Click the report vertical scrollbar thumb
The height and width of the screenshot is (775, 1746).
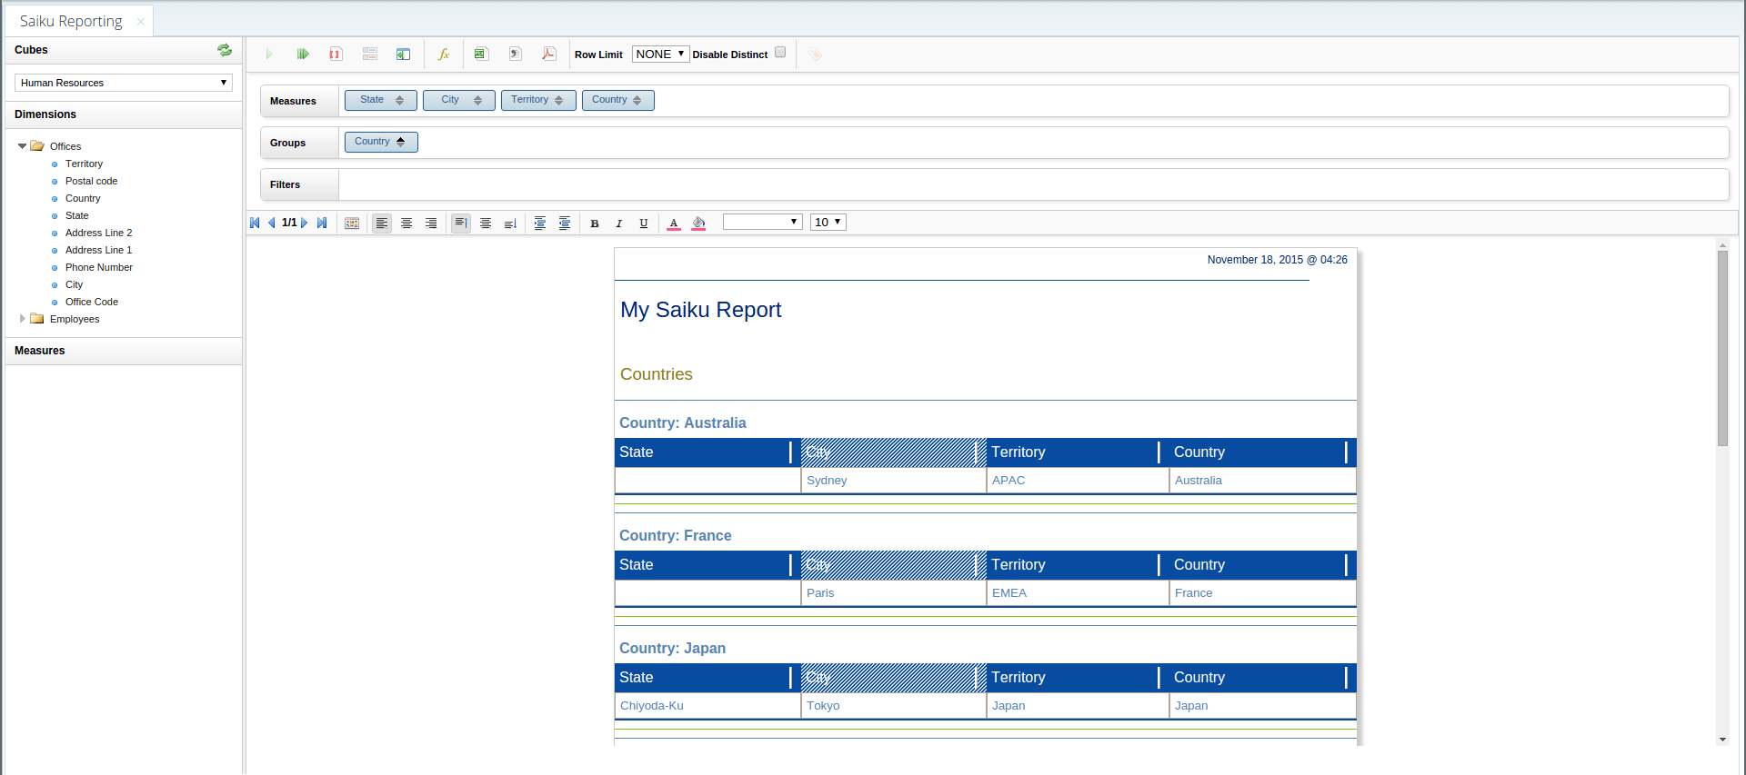pos(1722,348)
